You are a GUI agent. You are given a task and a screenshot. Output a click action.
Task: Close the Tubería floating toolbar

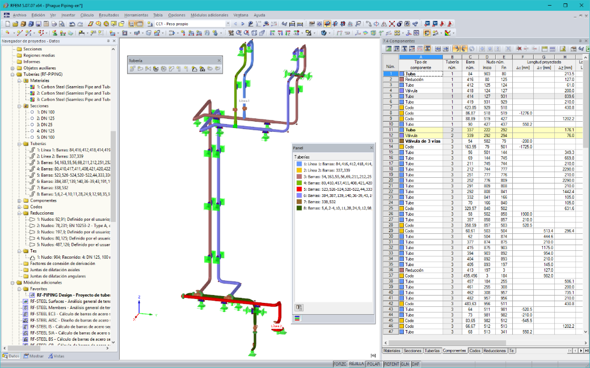tap(219, 61)
